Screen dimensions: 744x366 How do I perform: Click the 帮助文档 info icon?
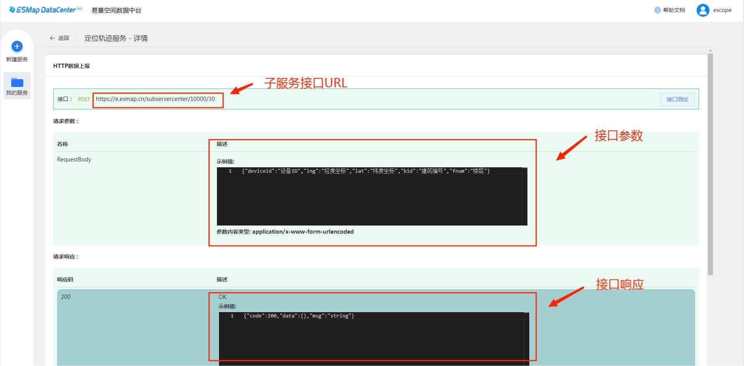coord(657,10)
